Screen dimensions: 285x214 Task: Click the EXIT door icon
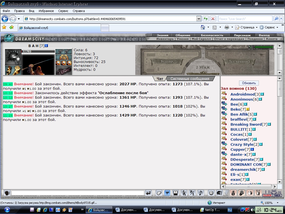258,193
